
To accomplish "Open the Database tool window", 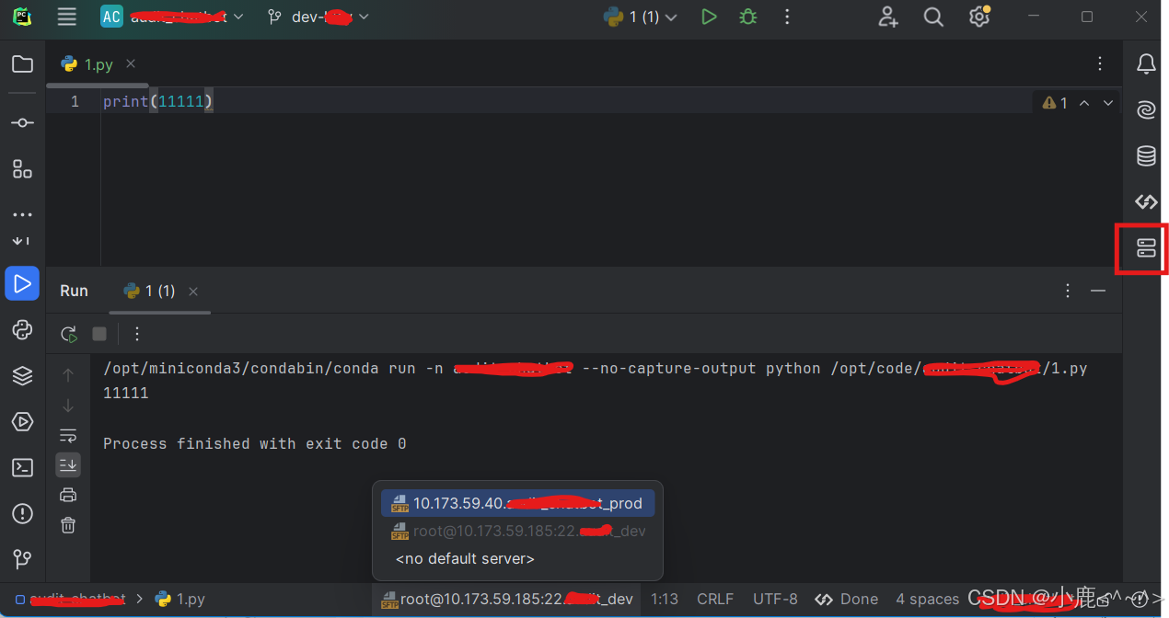I will pos(1144,156).
